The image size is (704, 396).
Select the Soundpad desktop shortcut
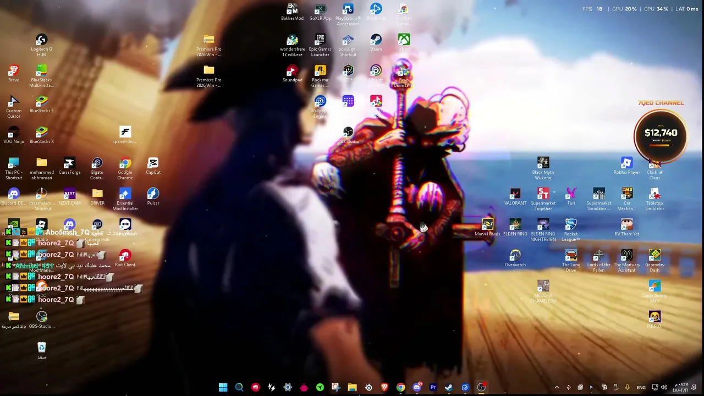[292, 74]
